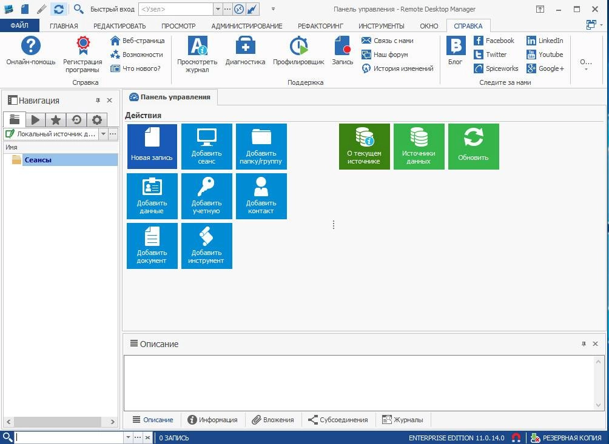Select navigation recent history tab
Screen dimensions: 609x444
(x=76, y=120)
